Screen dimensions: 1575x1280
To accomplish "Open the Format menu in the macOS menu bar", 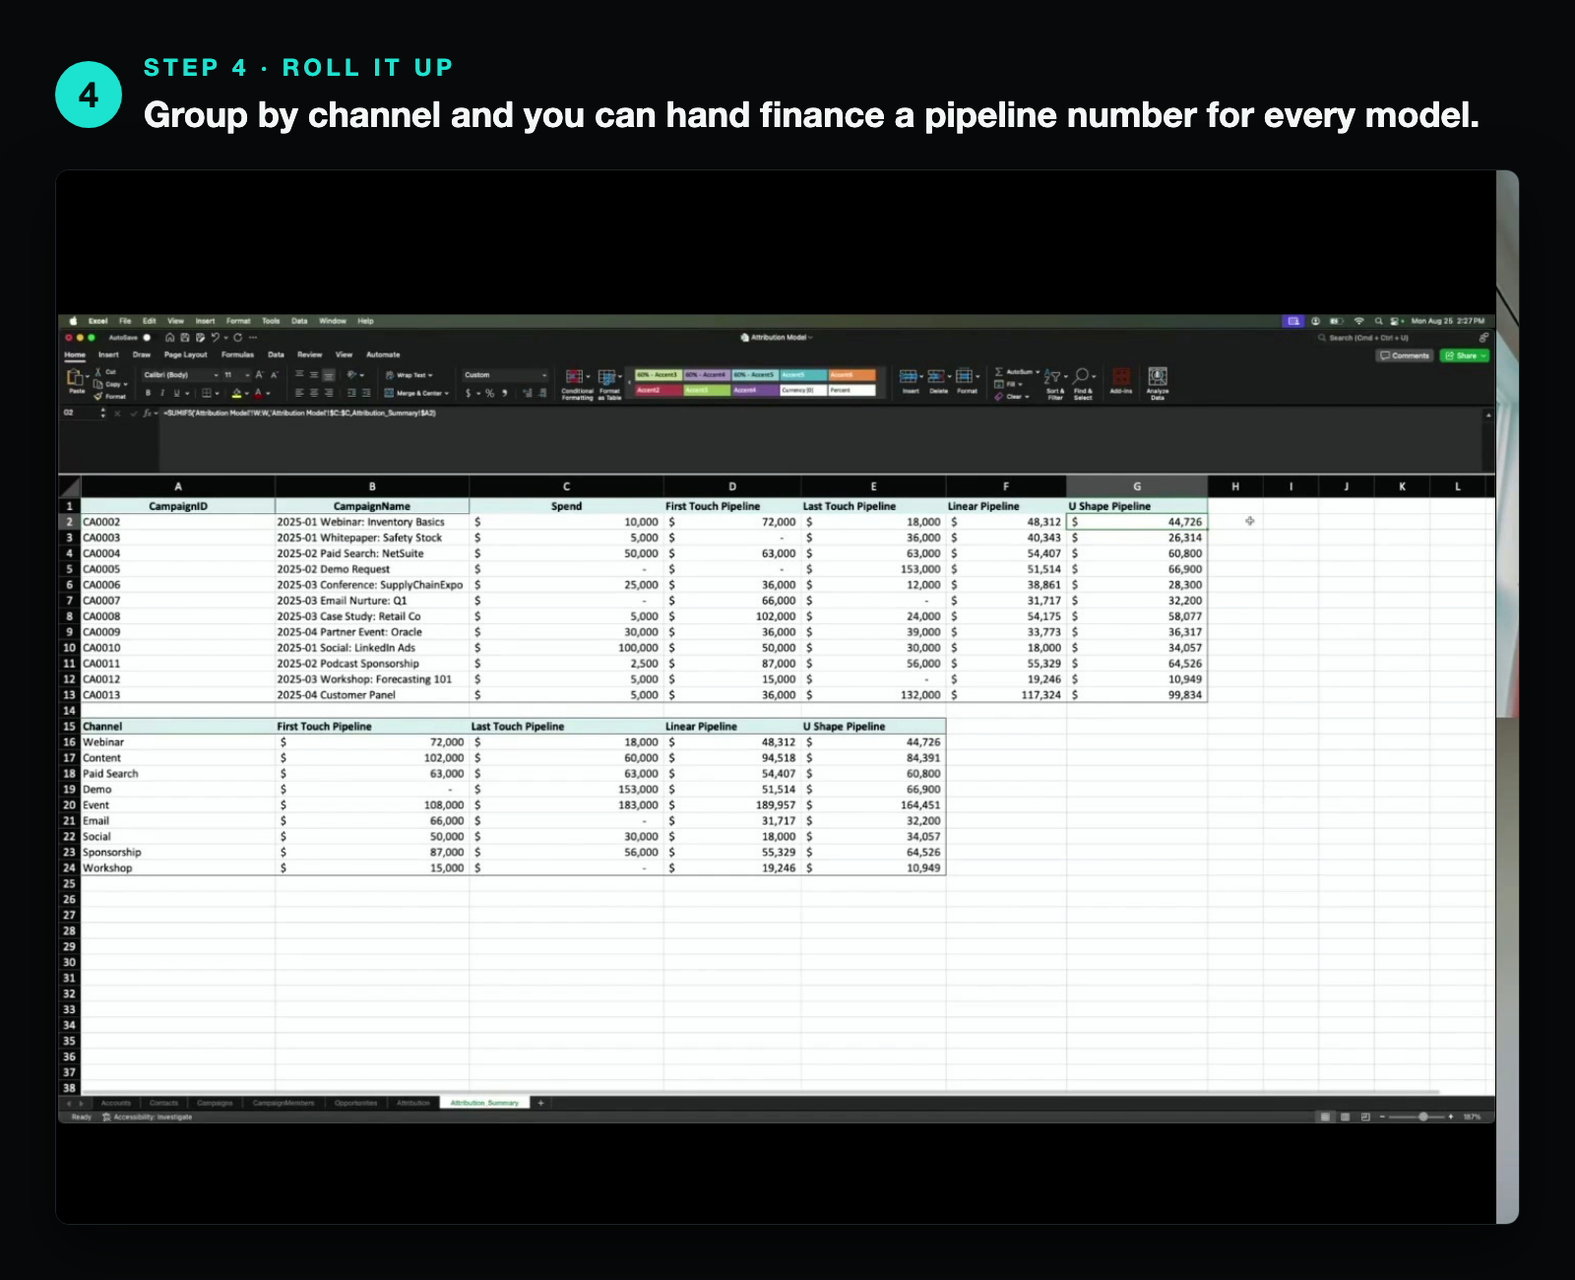I will [238, 321].
